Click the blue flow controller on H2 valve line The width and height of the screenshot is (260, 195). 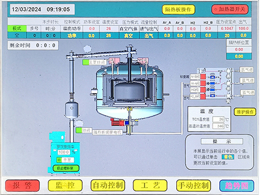(213, 89)
